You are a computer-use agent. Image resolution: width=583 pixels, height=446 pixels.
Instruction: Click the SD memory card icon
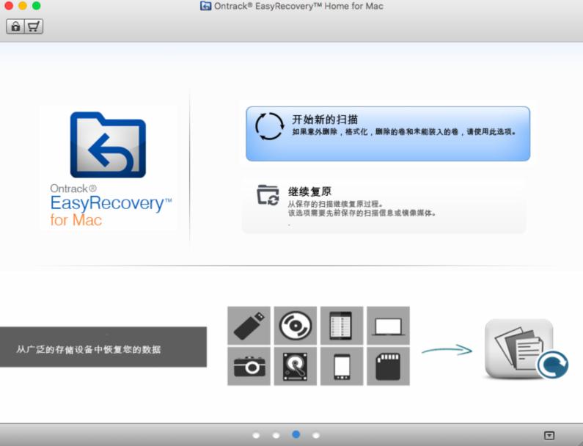(x=388, y=366)
